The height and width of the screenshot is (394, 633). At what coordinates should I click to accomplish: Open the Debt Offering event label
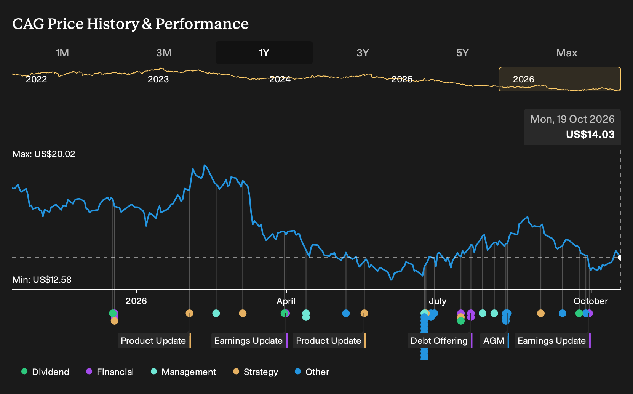tap(440, 341)
